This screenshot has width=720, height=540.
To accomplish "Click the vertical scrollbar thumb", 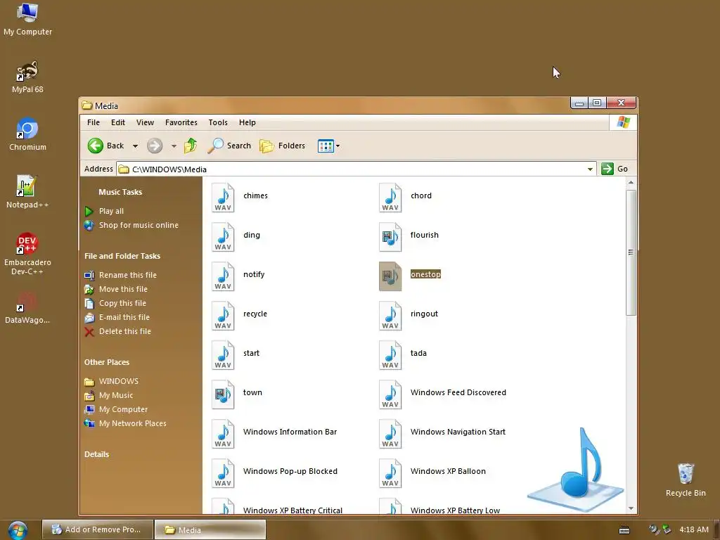I will coord(631,252).
